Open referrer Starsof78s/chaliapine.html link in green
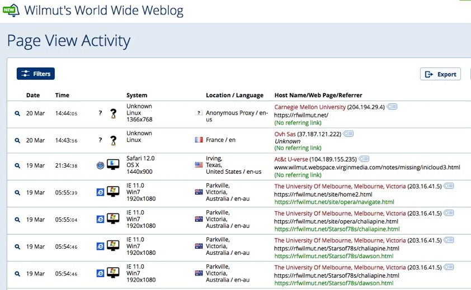The image size is (471, 290). coord(337,229)
